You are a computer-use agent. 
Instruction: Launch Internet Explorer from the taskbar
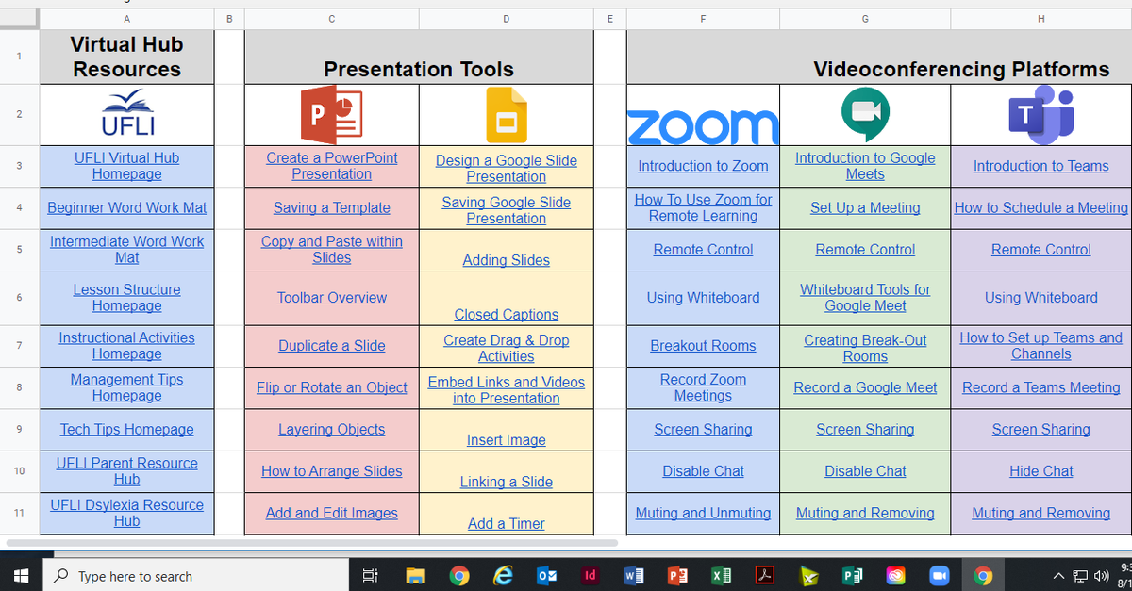point(503,575)
